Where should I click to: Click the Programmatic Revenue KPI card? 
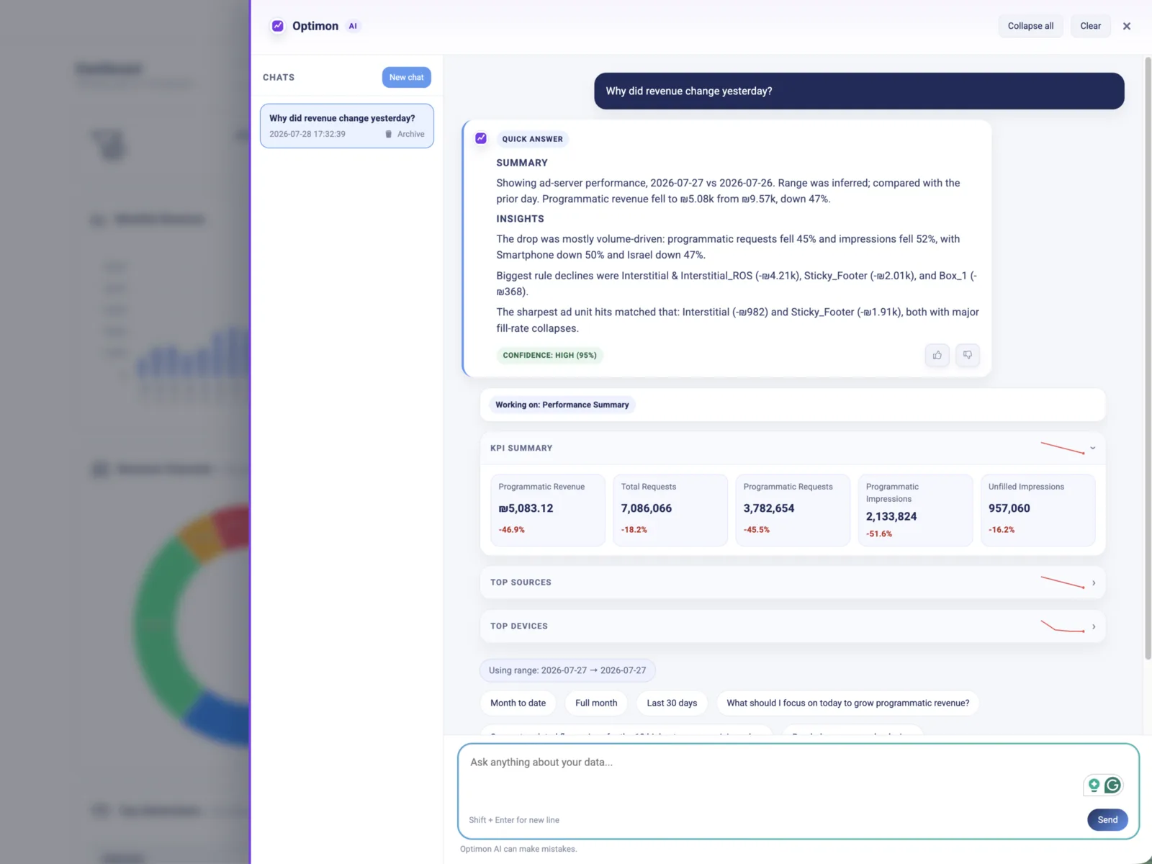(x=548, y=510)
